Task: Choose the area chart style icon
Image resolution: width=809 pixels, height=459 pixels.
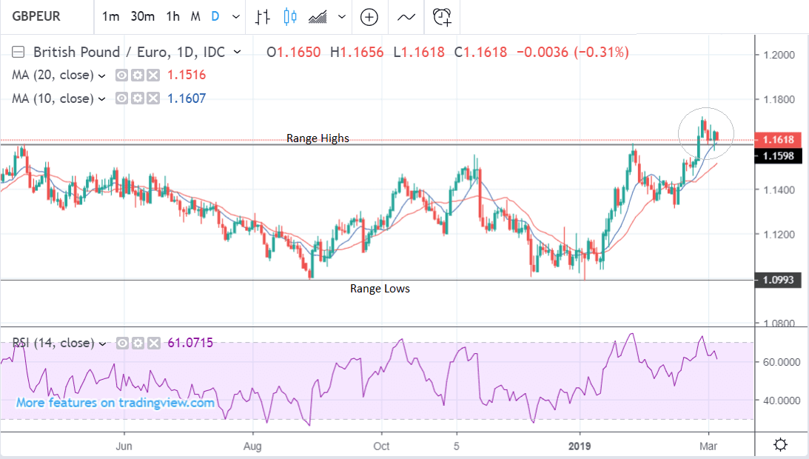Action: 318,16
